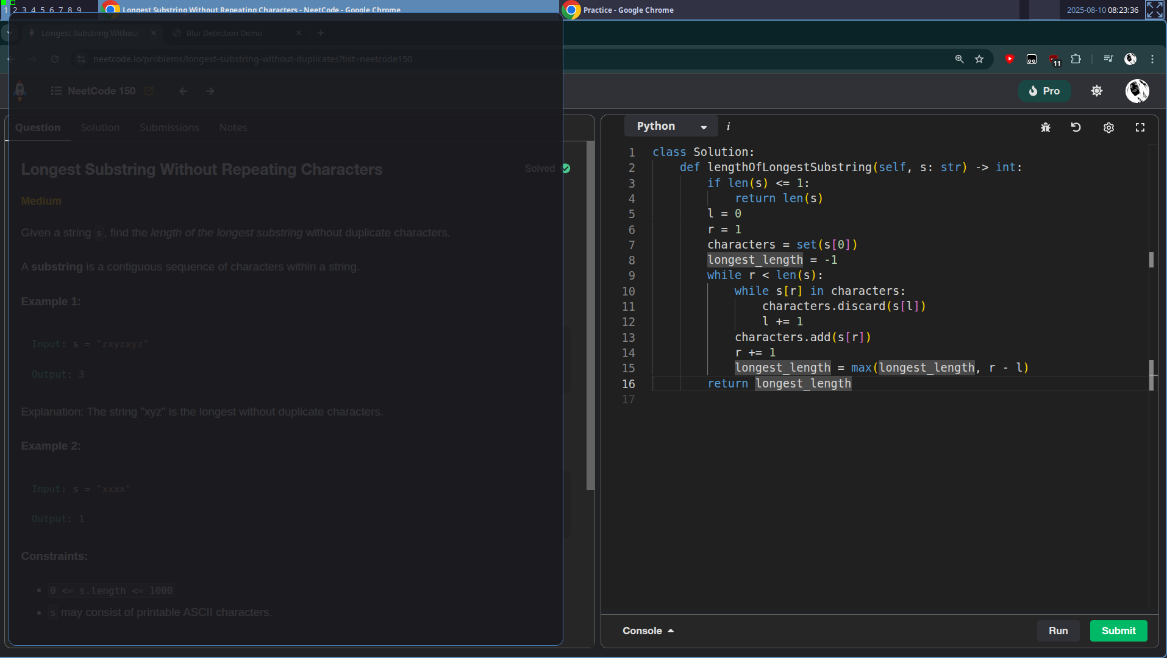
Task: Click the browser forward arrow
Action: point(33,59)
